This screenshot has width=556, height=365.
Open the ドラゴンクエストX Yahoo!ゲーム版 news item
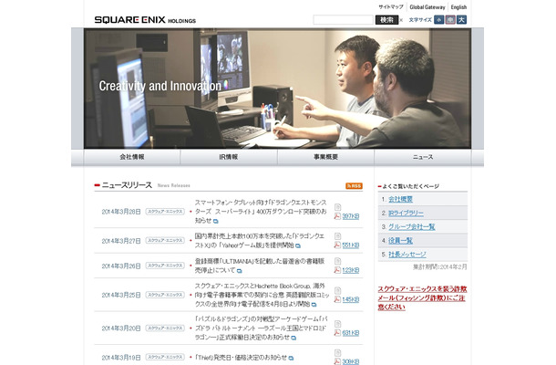[260, 241]
